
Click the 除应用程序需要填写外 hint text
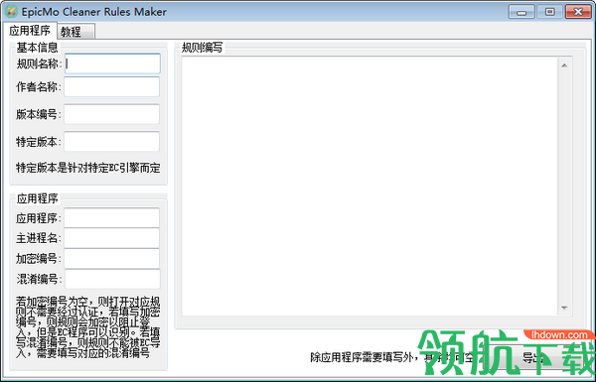393,357
